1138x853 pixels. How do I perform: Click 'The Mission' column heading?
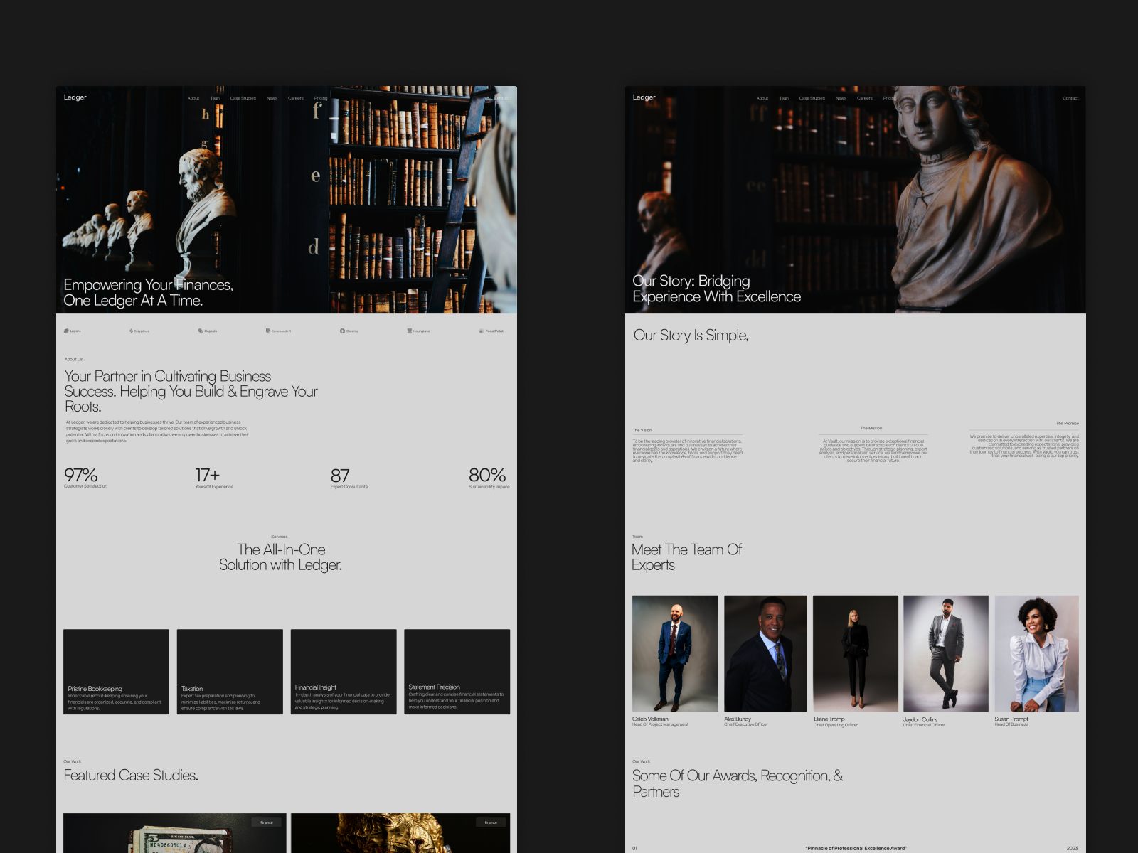coord(871,428)
